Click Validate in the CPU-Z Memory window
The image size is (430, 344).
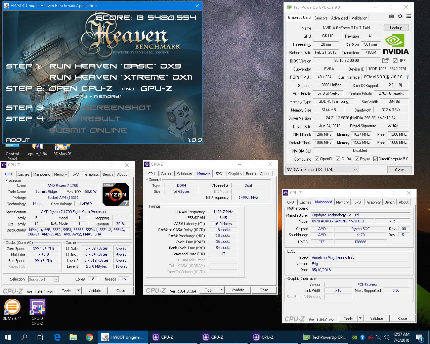tap(238, 290)
